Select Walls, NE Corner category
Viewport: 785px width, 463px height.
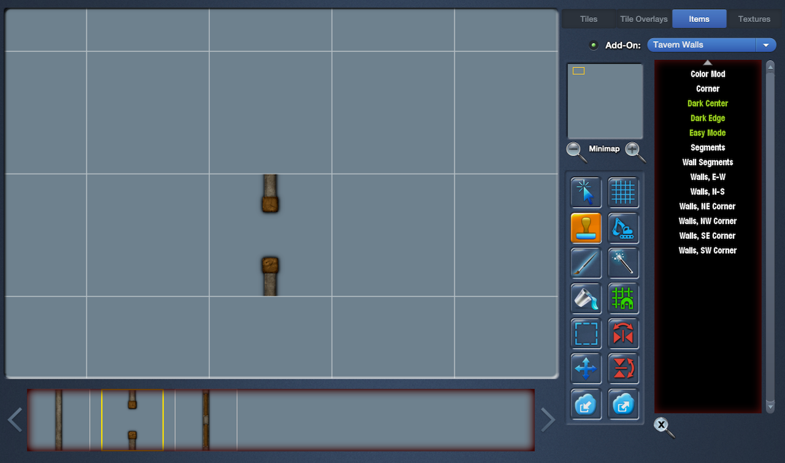click(x=707, y=206)
